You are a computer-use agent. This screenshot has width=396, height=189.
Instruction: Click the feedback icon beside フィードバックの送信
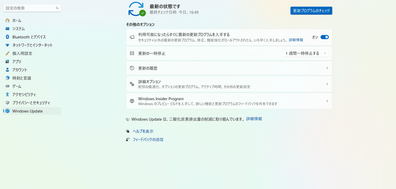coord(128,140)
